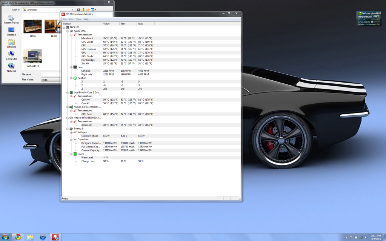Click the Battery 1 icon

(x=71, y=129)
